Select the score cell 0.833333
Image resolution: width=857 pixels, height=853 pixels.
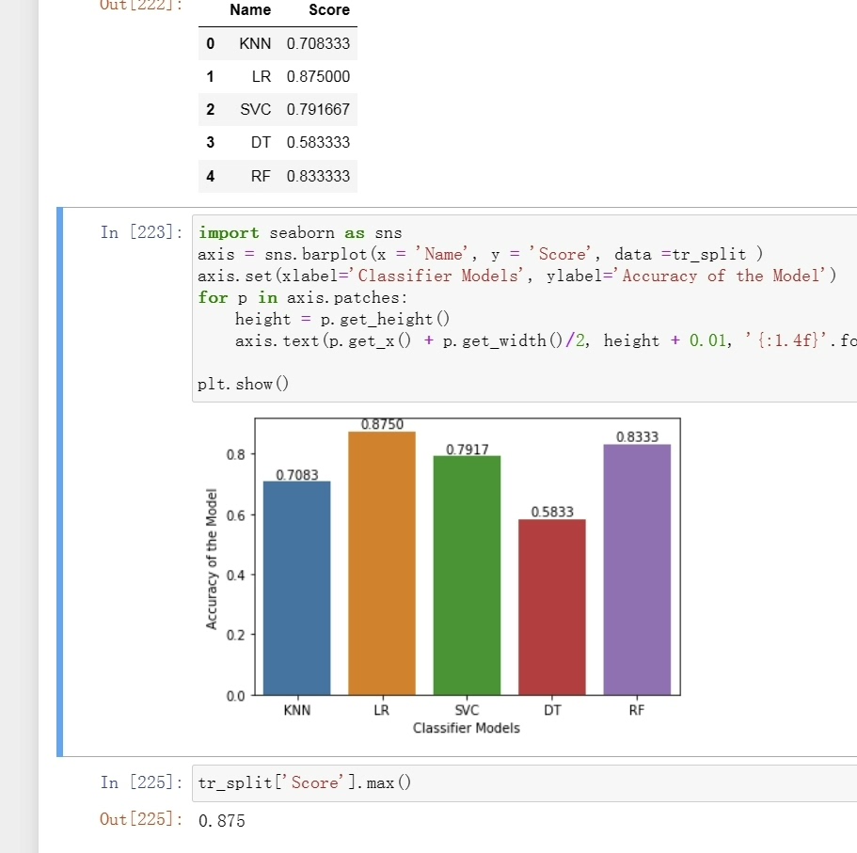coord(318,176)
